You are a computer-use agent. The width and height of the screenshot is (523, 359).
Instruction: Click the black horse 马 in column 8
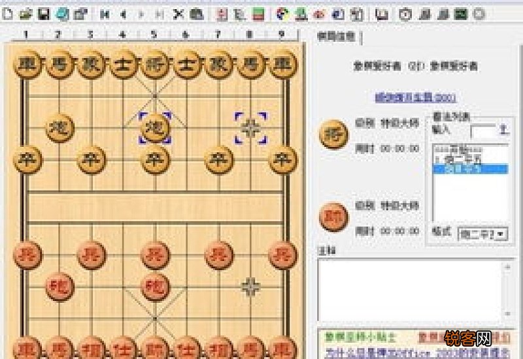coord(251,64)
